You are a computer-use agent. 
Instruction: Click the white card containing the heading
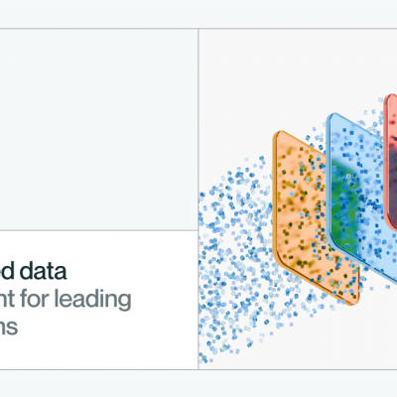pyautogui.click(x=98, y=300)
